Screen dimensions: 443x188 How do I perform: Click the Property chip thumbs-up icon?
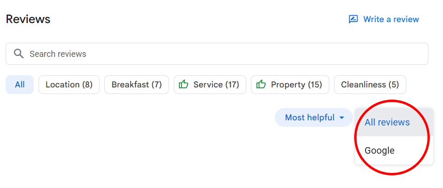pyautogui.click(x=261, y=84)
